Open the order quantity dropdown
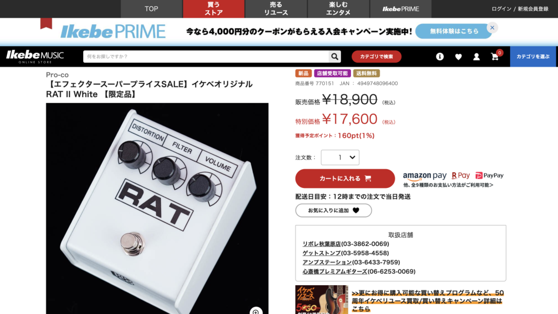 340,157
